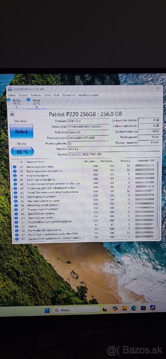Launch Copilot from the taskbar
Viewport: 166px width, 359px height.
click(115, 308)
